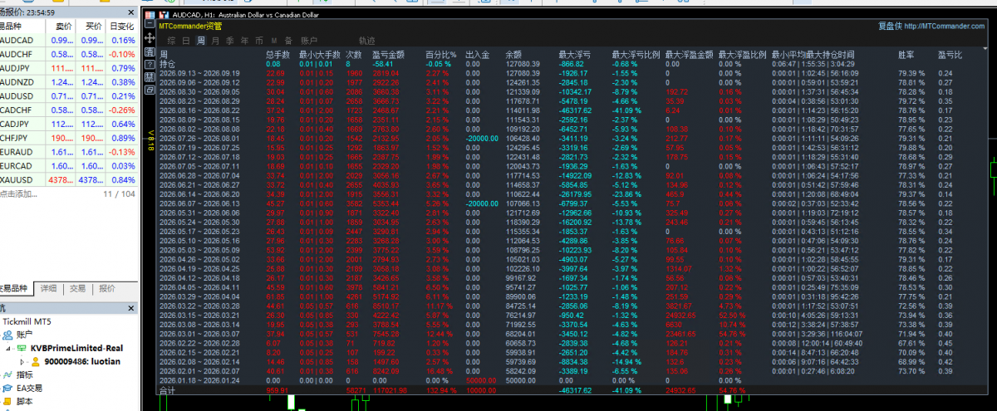Click the 图 chart icon in sidebar
Screen dimensions: 997x411
click(150, 52)
